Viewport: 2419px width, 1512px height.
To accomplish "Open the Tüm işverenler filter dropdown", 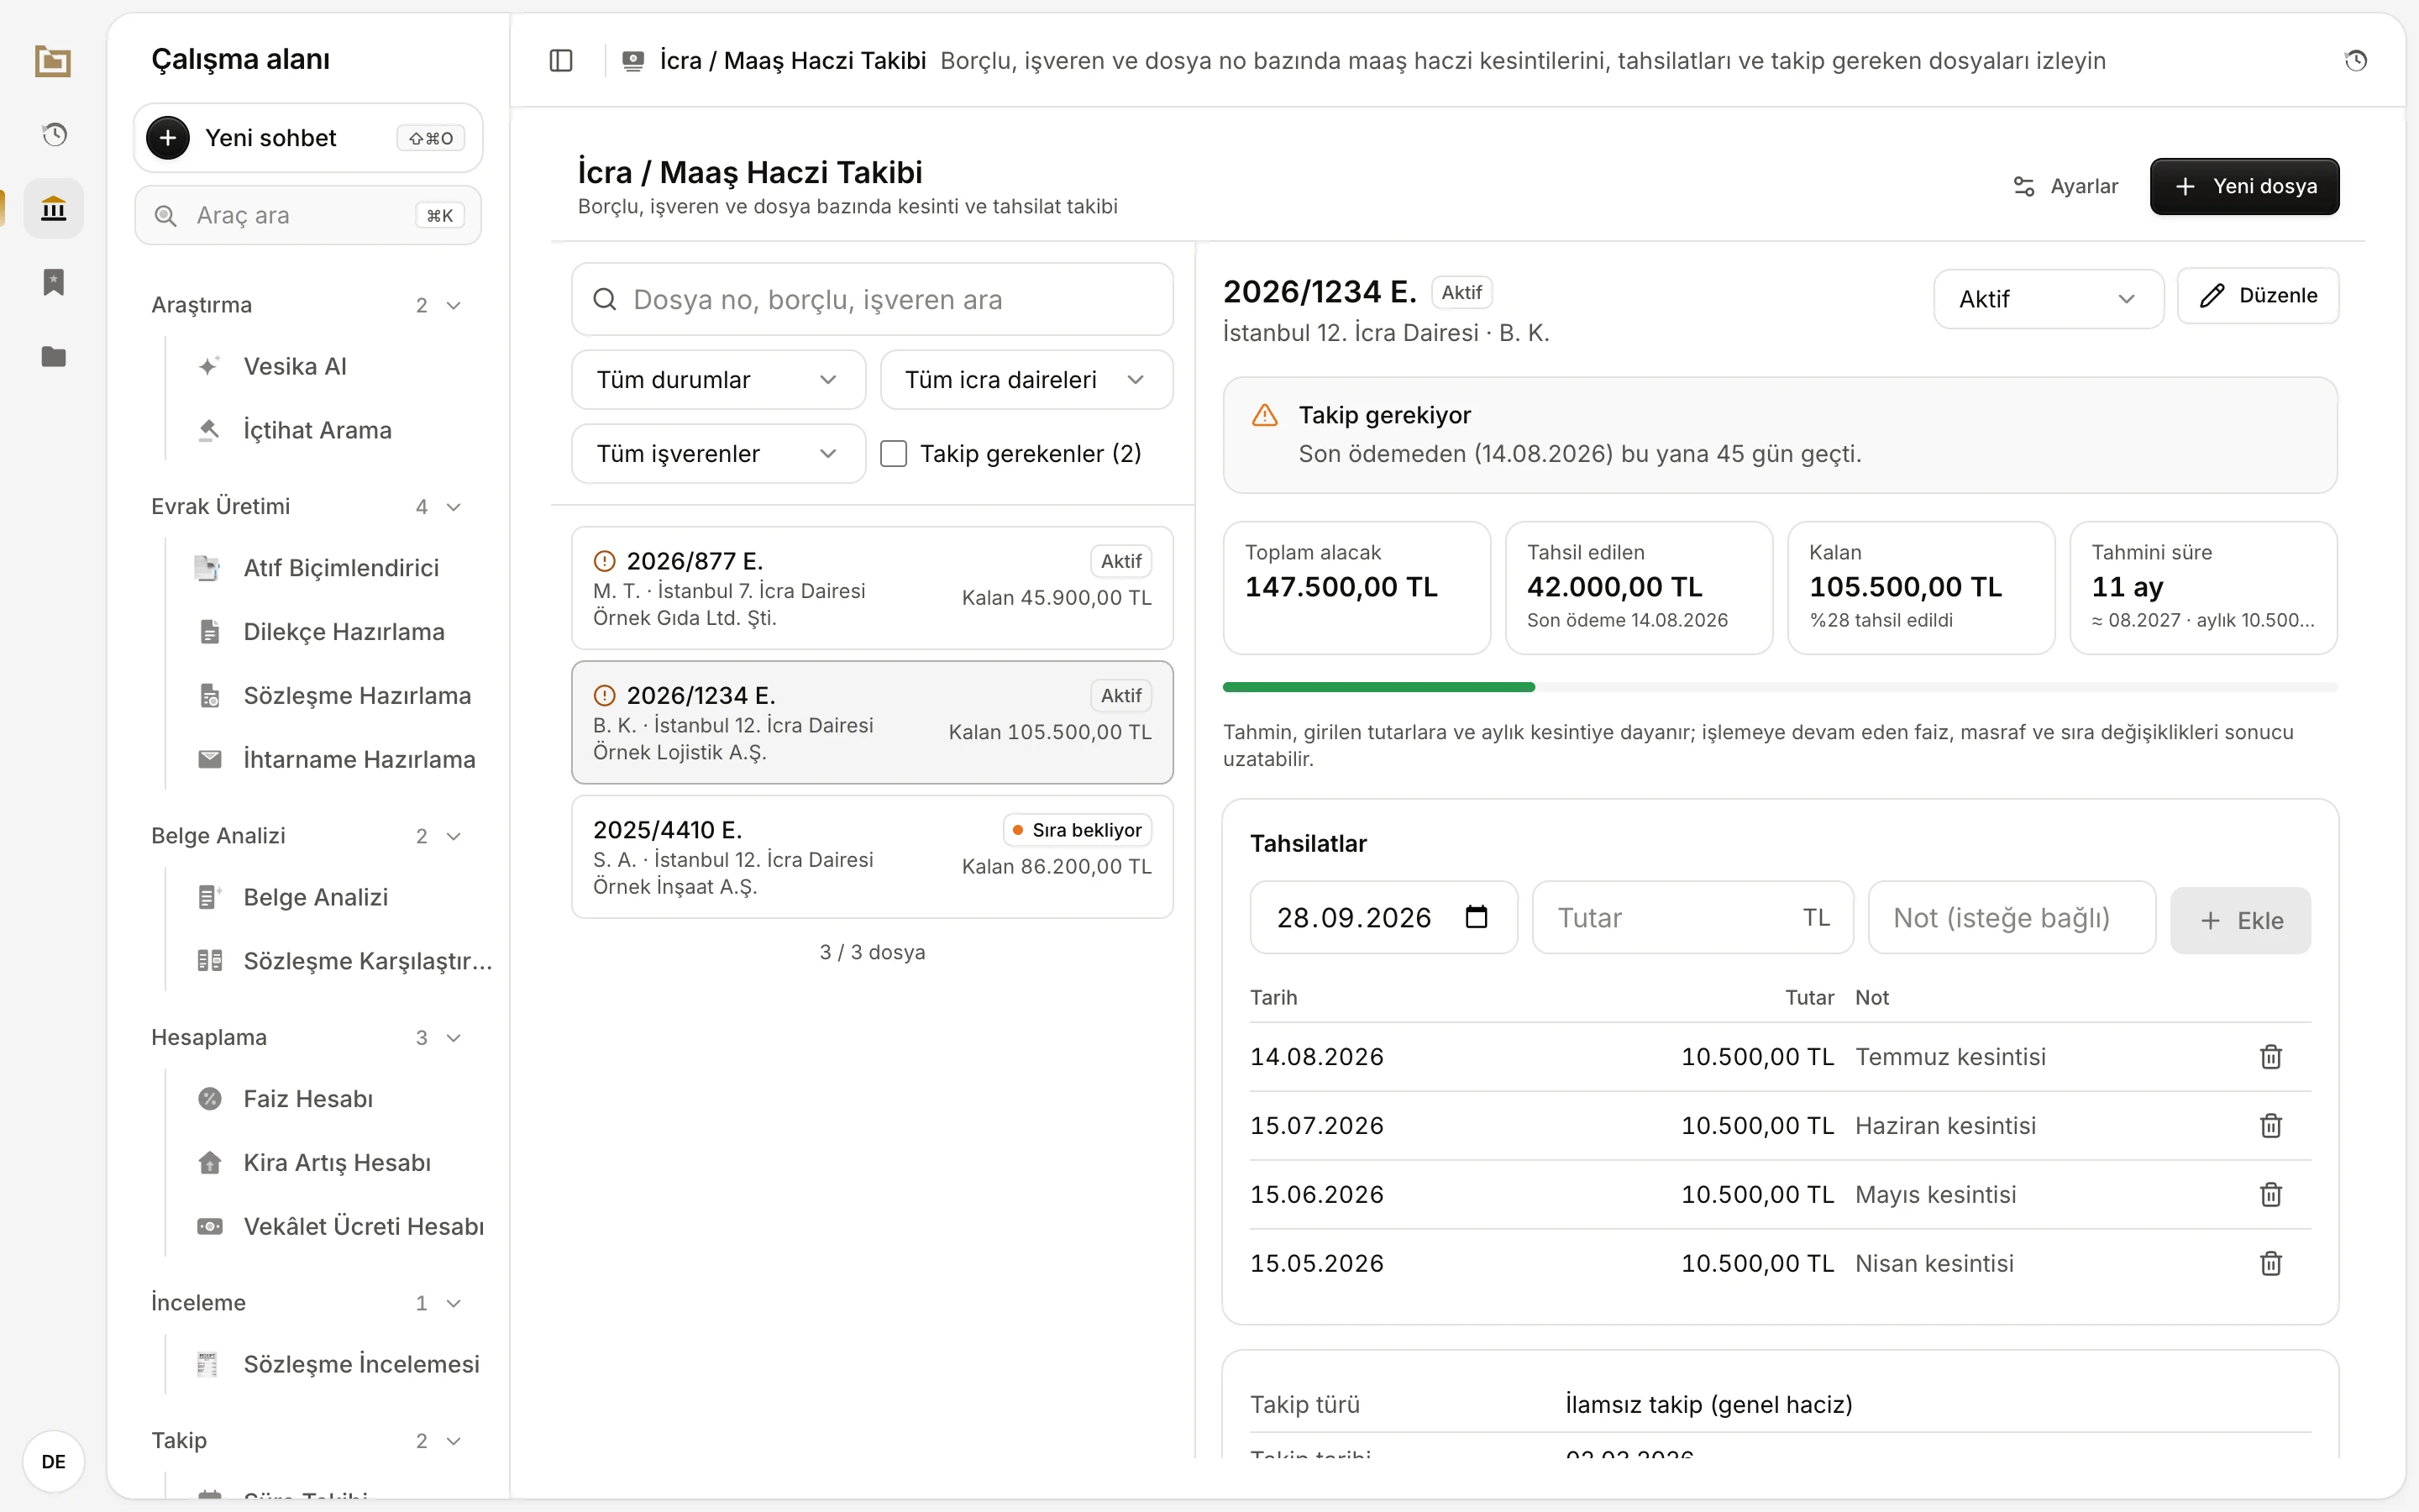I will click(717, 454).
